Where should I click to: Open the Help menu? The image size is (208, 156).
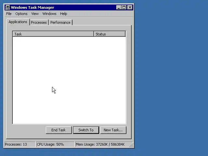(64, 14)
